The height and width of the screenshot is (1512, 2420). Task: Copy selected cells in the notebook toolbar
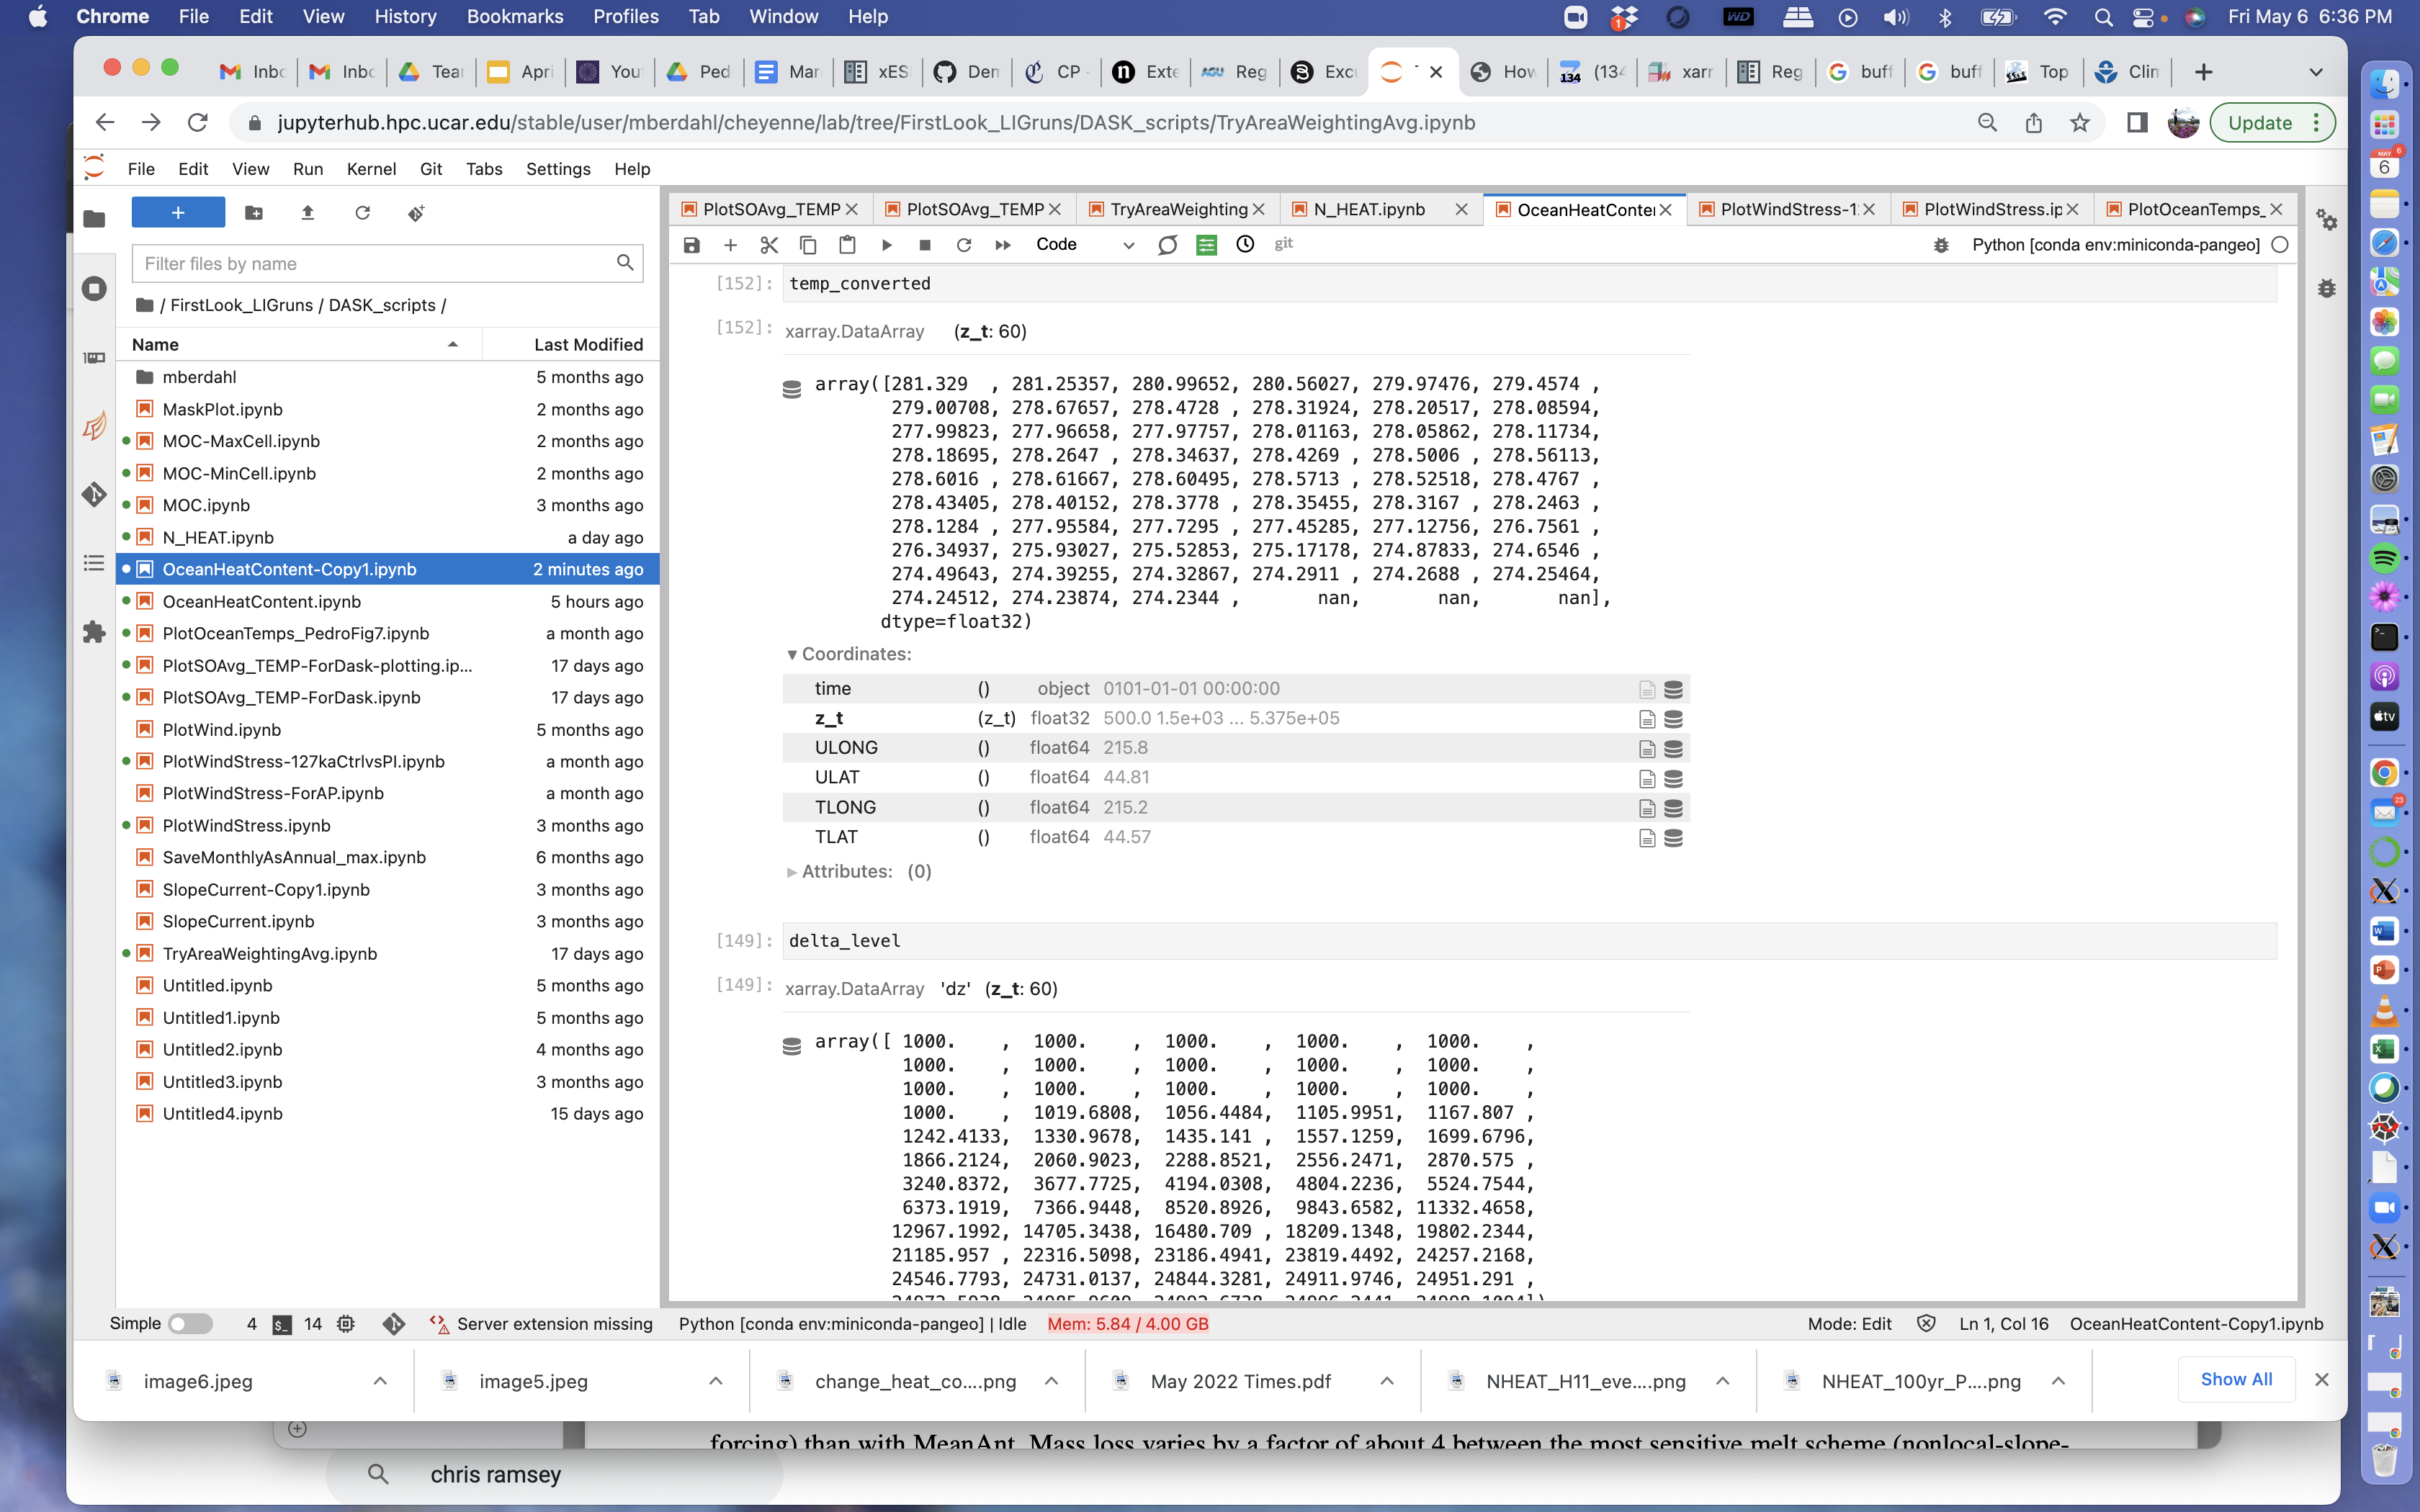click(x=808, y=245)
